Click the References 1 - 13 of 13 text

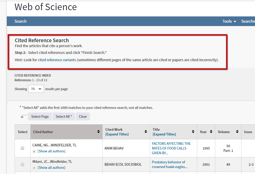(x=31, y=80)
